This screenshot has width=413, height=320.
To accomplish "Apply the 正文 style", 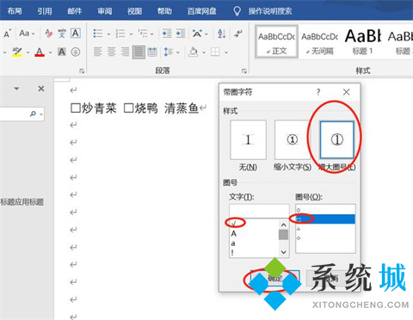I will coord(276,42).
